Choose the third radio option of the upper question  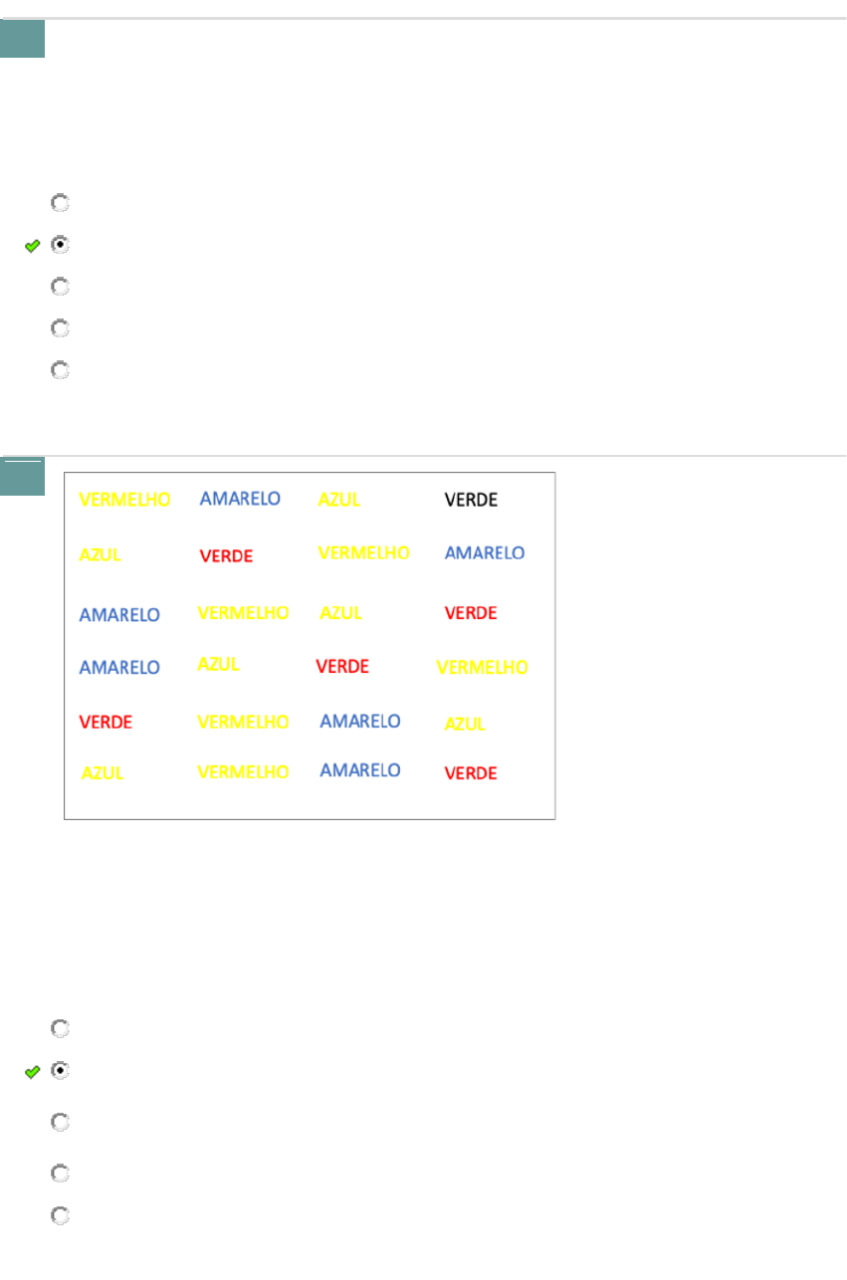[x=60, y=287]
